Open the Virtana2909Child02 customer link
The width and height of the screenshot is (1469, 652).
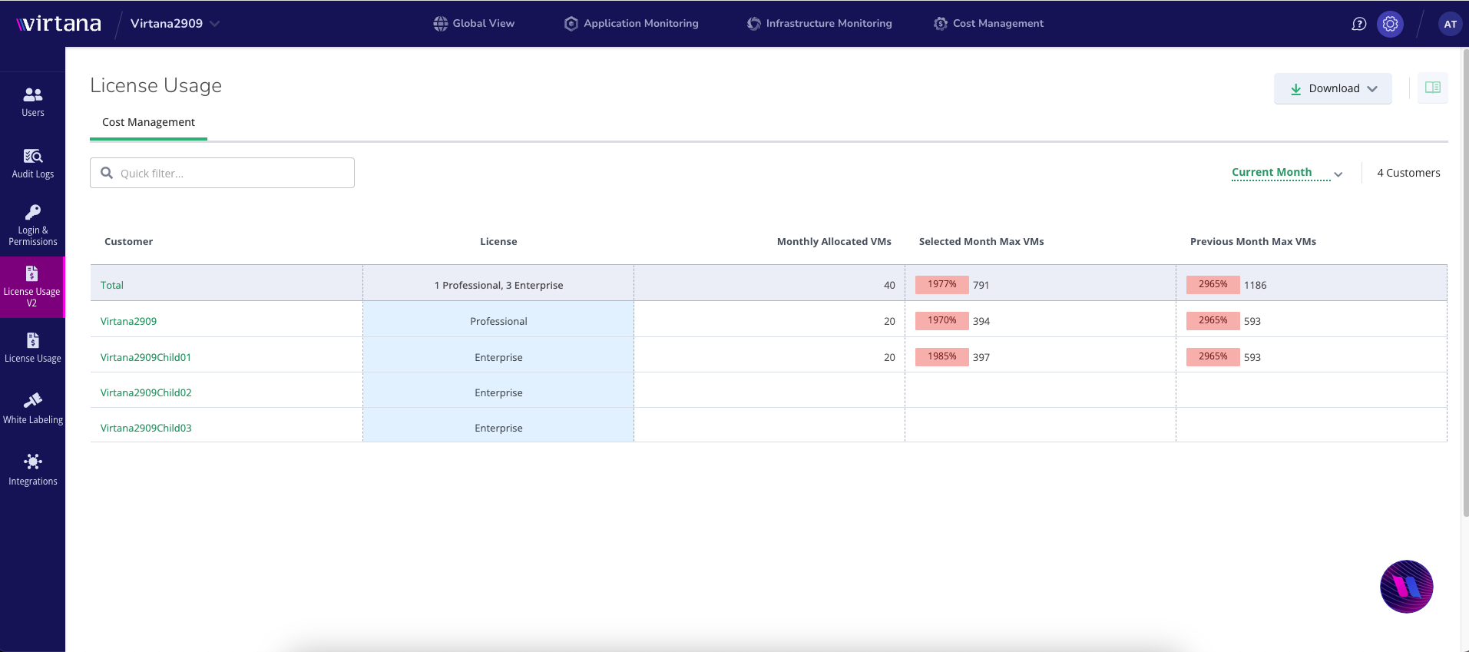[x=146, y=392]
